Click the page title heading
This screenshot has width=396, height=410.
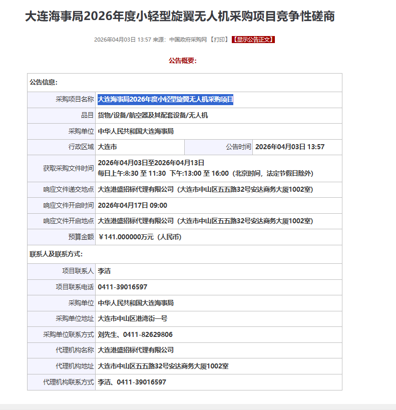180,17
